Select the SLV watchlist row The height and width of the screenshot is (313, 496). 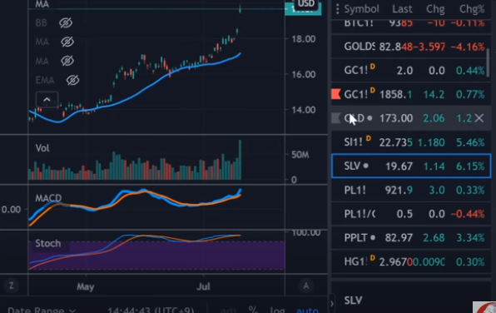pos(411,166)
